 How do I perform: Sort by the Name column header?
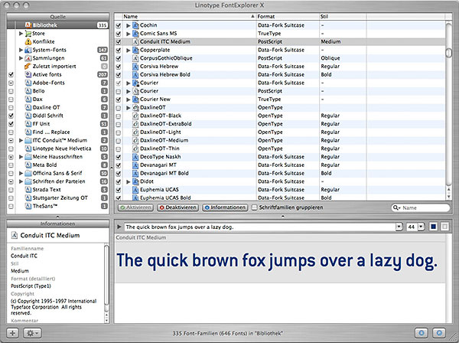[x=189, y=17]
